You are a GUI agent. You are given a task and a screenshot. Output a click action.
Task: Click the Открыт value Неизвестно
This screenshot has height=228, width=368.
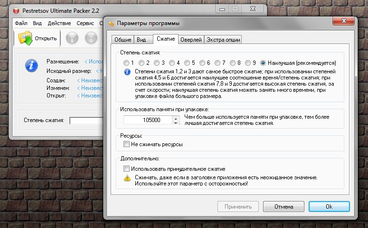point(90,96)
